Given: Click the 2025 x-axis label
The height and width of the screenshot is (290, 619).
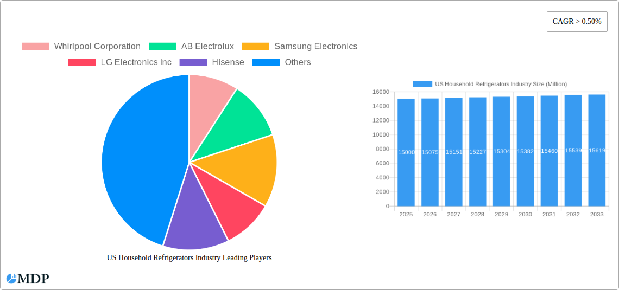Looking at the screenshot, I should [406, 214].
